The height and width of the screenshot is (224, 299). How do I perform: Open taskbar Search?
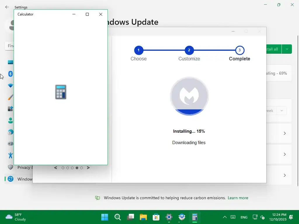tap(117, 217)
